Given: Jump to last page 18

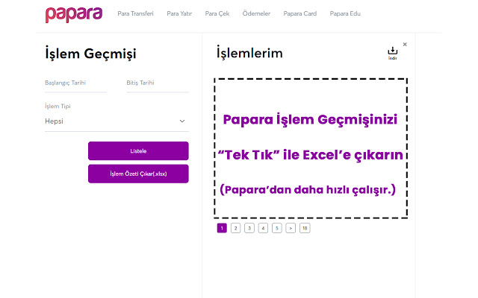Looking at the screenshot, I should (x=305, y=228).
